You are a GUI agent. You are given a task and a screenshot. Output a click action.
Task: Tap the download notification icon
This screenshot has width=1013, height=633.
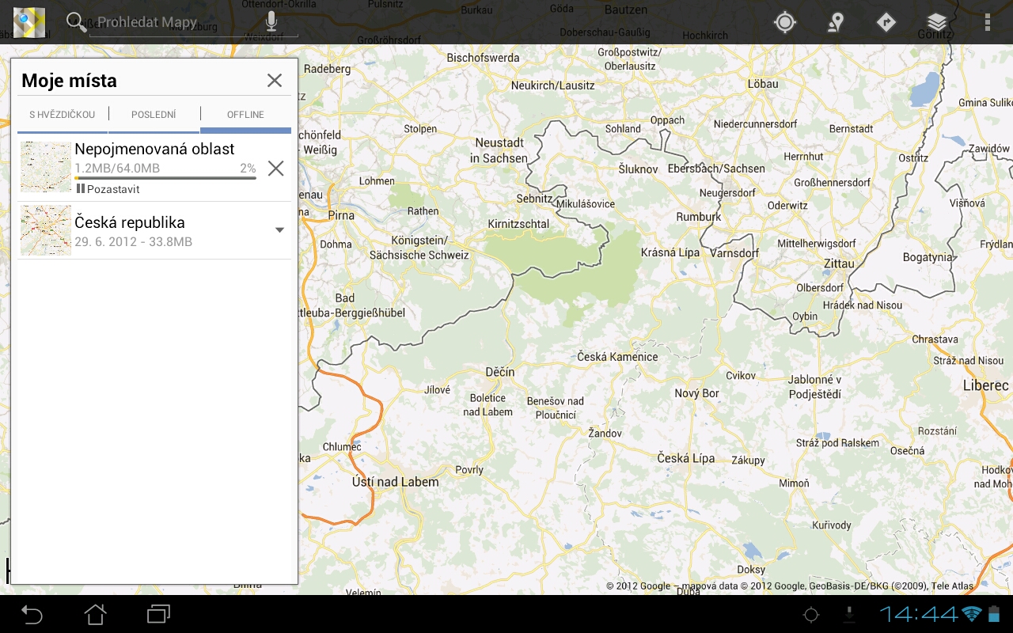[849, 614]
